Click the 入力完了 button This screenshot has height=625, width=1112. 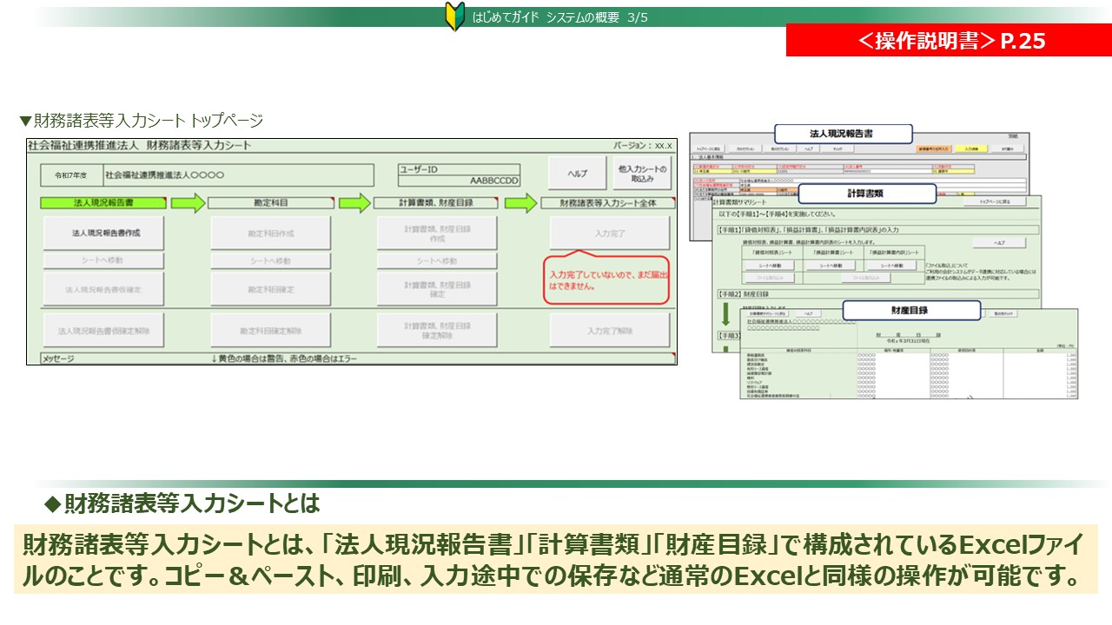pyautogui.click(x=610, y=234)
